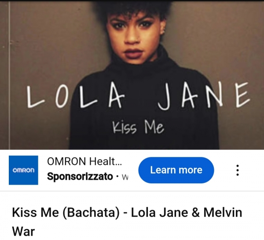
Task: Click the Sponsorizzato label
Action: [80, 176]
